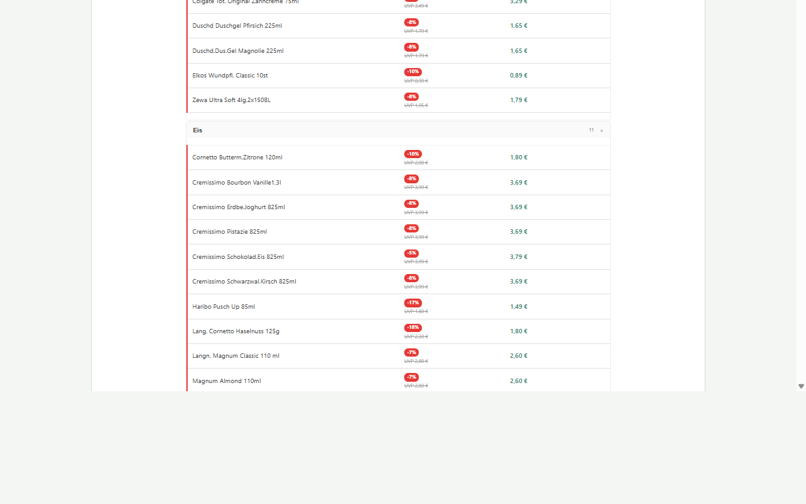The image size is (806, 504).
Task: Click price '0,89 €' of Elkos Wundpfl.
Action: pyautogui.click(x=519, y=76)
